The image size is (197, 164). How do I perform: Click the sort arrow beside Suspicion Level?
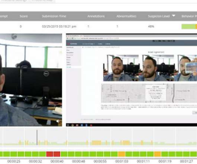174,16
